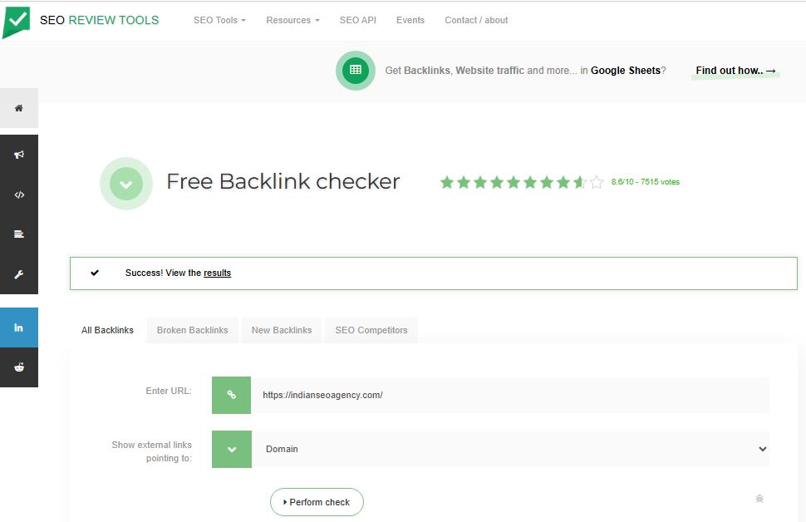Click the green Google Sheets grid icon
This screenshot has height=522, width=806.
tap(355, 71)
